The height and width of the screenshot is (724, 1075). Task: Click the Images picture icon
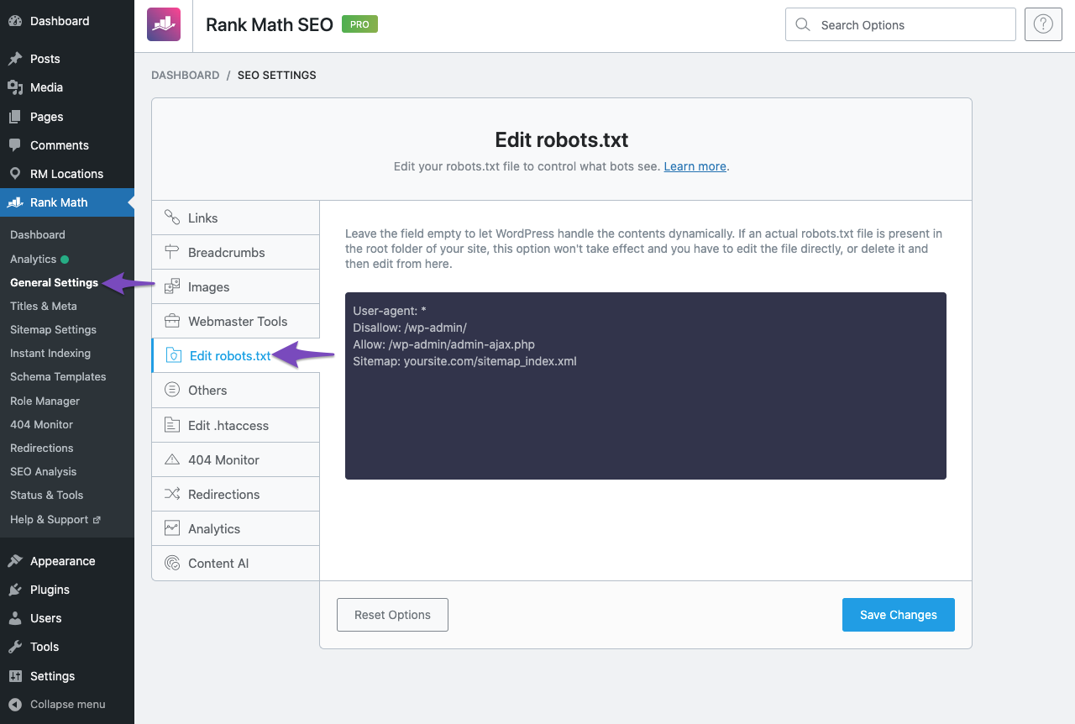[172, 286]
